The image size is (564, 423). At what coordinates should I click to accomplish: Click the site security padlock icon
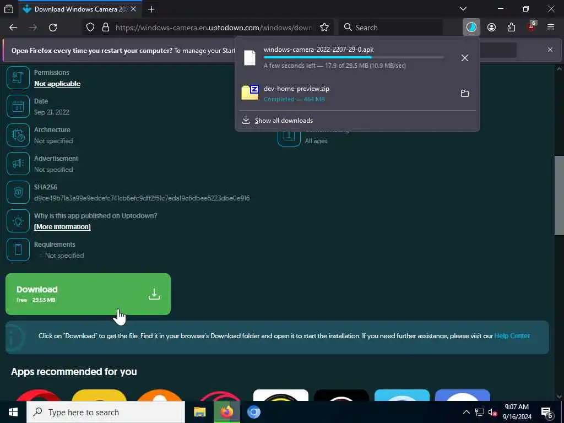click(105, 28)
